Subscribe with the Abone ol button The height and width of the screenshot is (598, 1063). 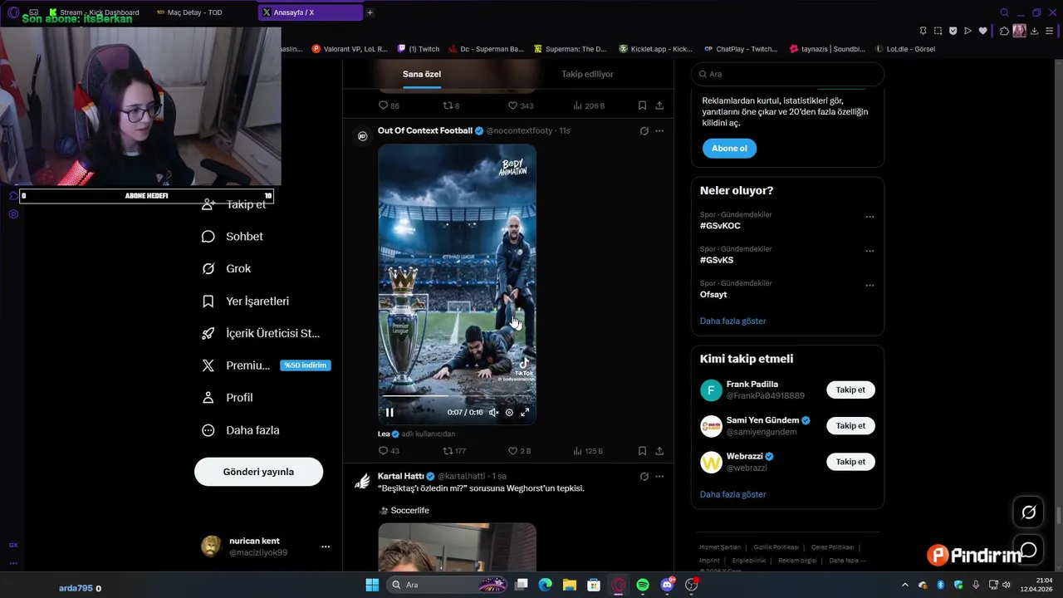pos(729,148)
